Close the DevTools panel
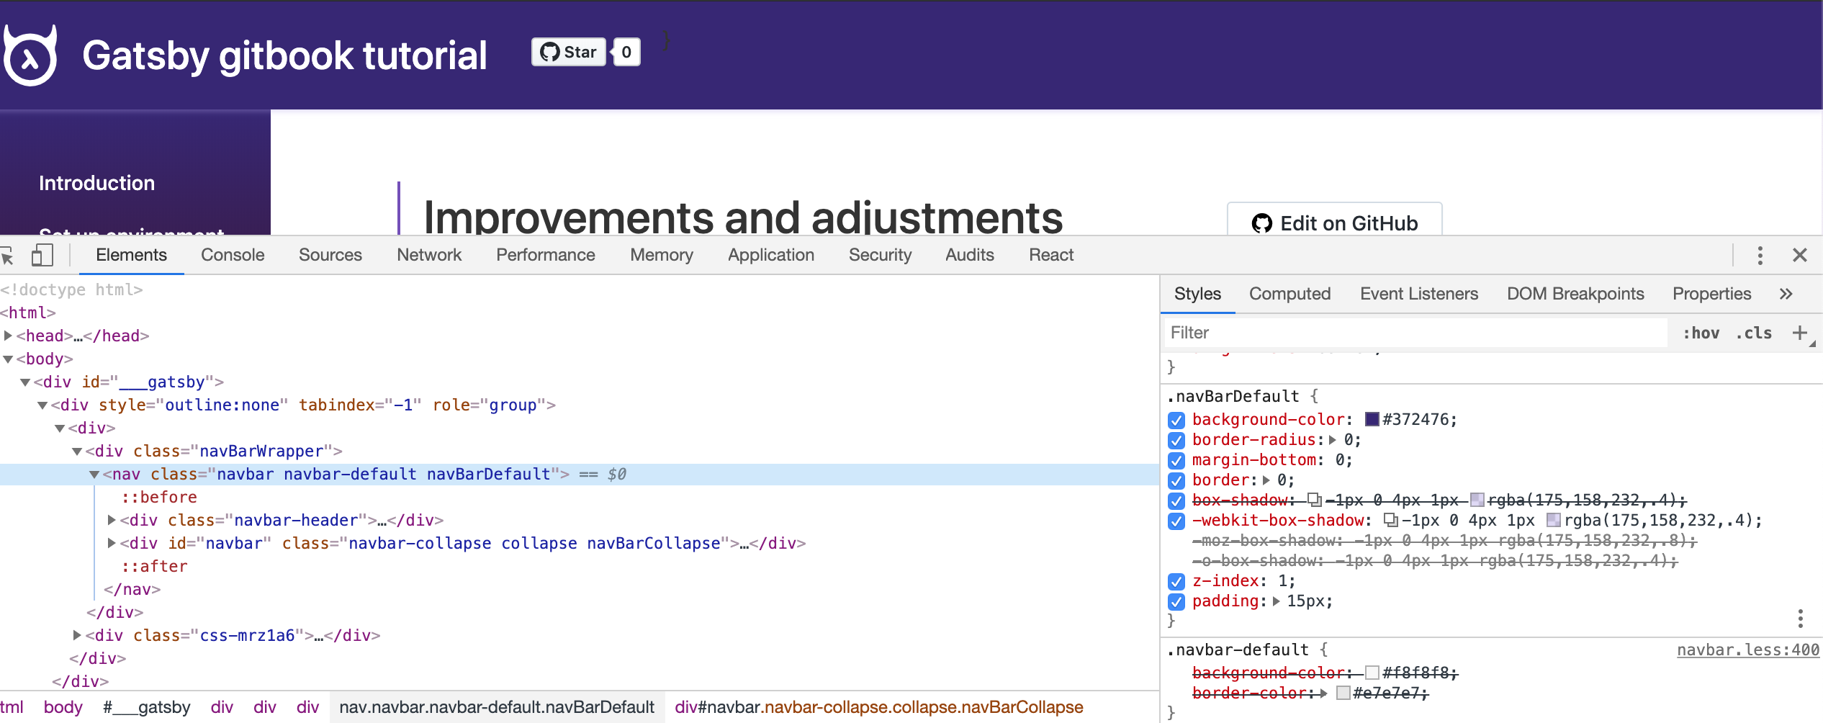This screenshot has width=1823, height=723. pos(1800,255)
